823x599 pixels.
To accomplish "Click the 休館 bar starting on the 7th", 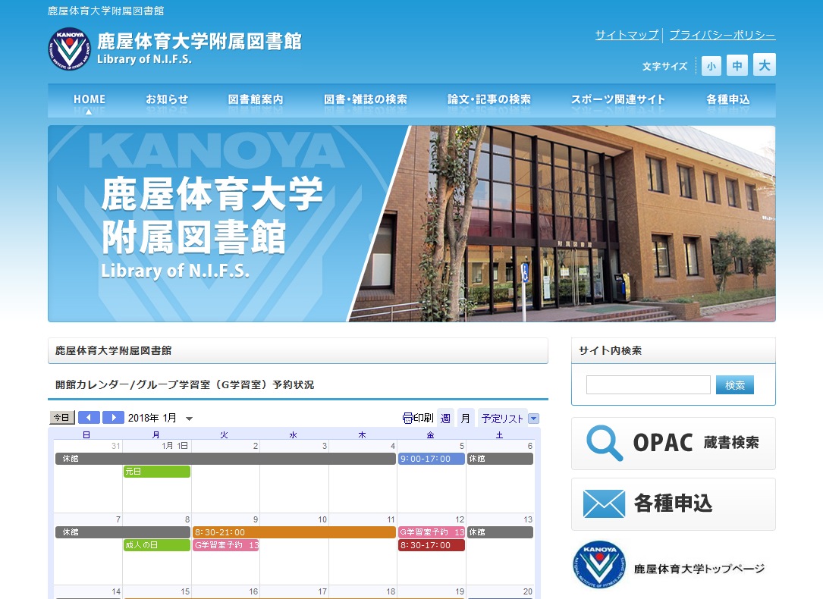I will pyautogui.click(x=123, y=532).
